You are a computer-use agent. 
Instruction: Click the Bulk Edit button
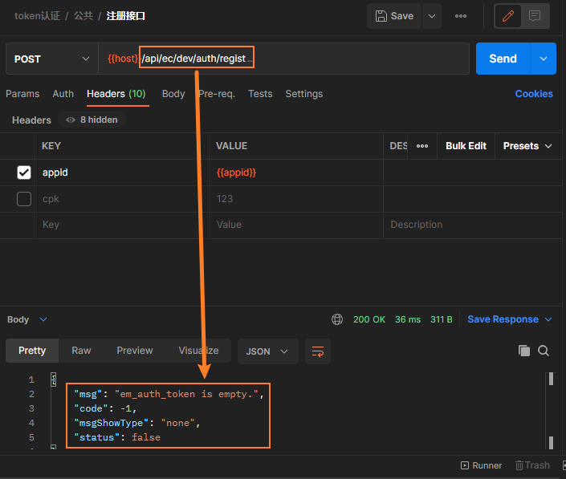466,146
